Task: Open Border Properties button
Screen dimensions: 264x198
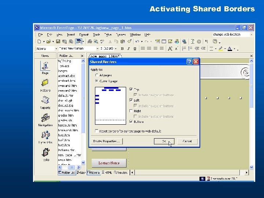Action: (x=107, y=141)
